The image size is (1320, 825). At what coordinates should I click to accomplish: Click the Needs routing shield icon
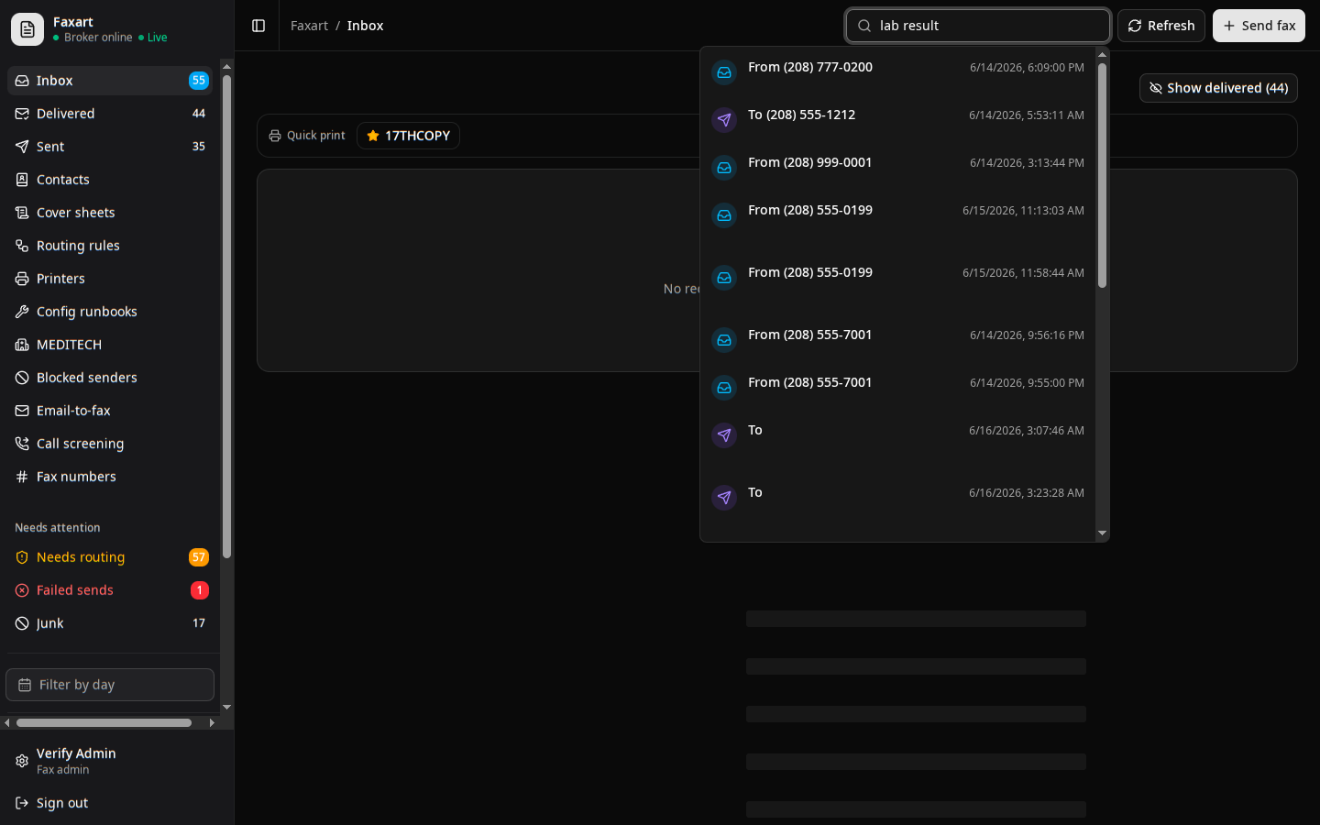coord(22,557)
